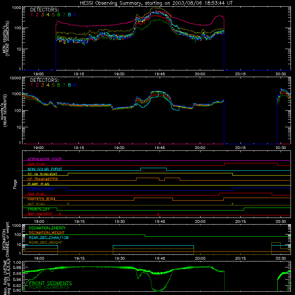Image resolution: width=295 pixels, height=295 pixels.
Task: Select cyan detector 8 in front segments legend
Action: [x=69, y=15]
